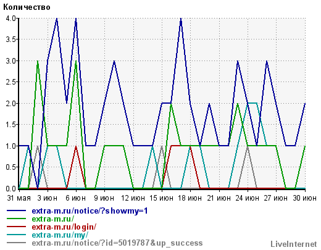Click the 18 июн date axis label
Screen dimensions: 321x250
pyautogui.click(x=190, y=198)
